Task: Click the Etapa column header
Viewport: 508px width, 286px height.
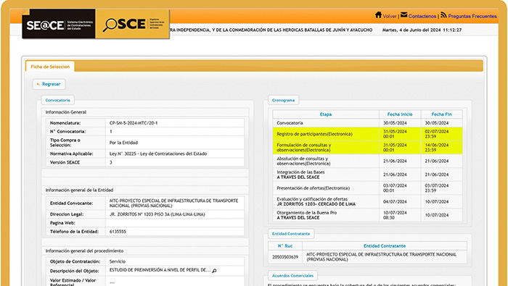Action: [326, 114]
